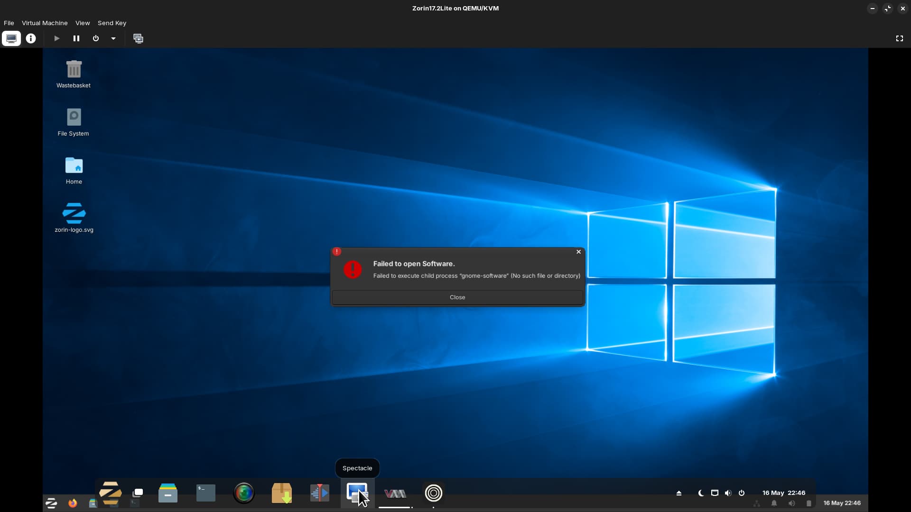Open the notifications bell in lower tray
Image resolution: width=911 pixels, height=512 pixels.
[774, 503]
